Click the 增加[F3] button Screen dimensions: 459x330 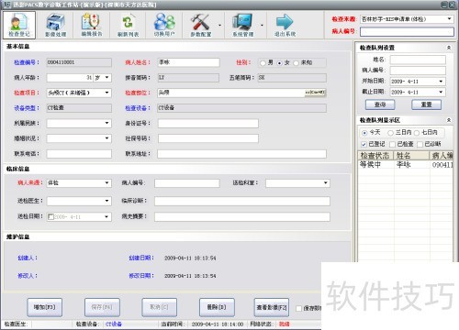pos(44,307)
